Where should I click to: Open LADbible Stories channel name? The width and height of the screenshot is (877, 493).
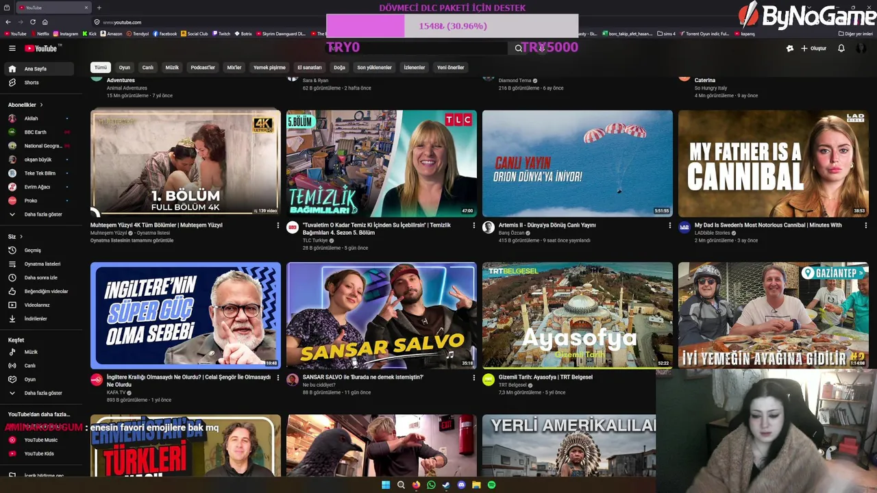pyautogui.click(x=713, y=233)
